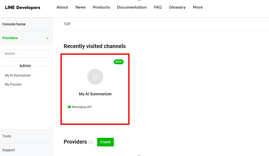Collapse the Providers section arrow

coord(47,38)
